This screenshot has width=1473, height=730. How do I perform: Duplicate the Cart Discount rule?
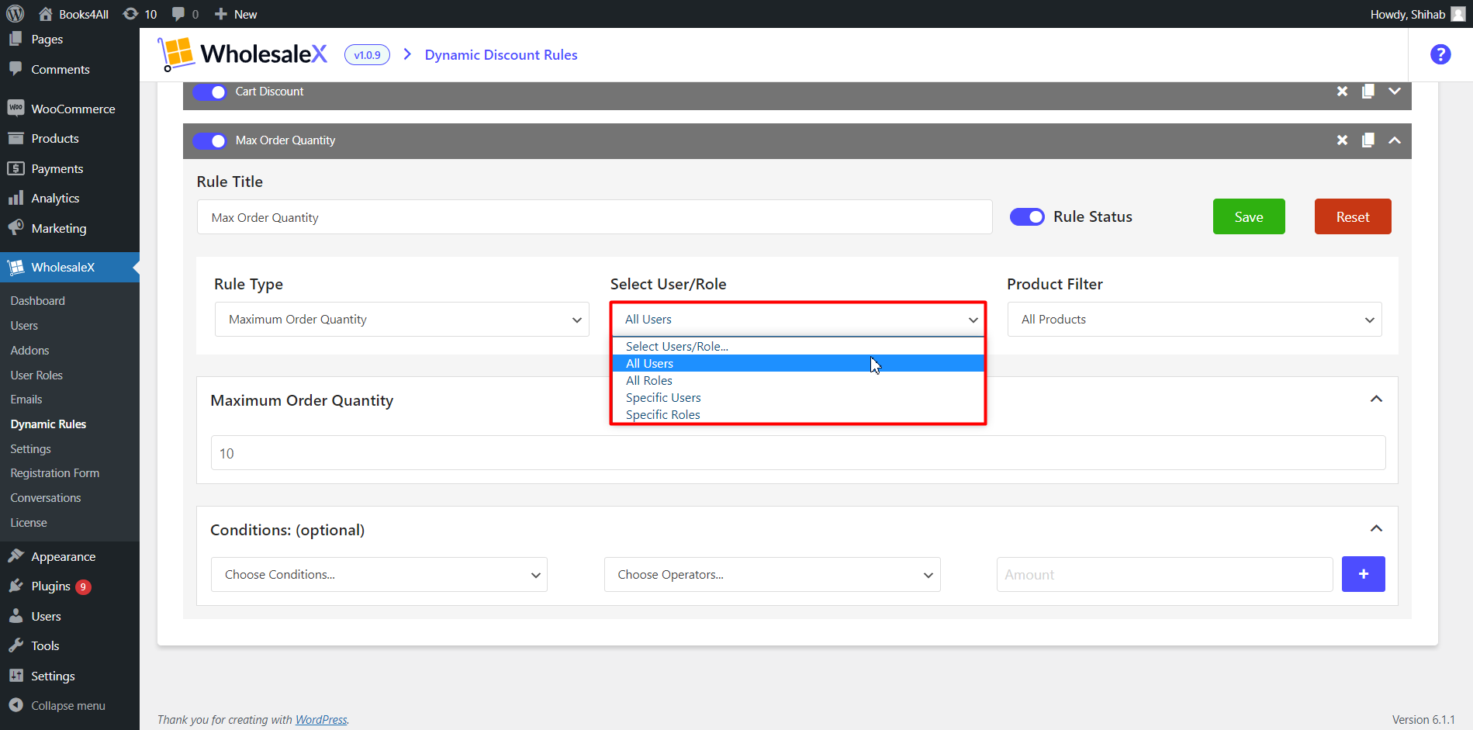click(x=1368, y=92)
